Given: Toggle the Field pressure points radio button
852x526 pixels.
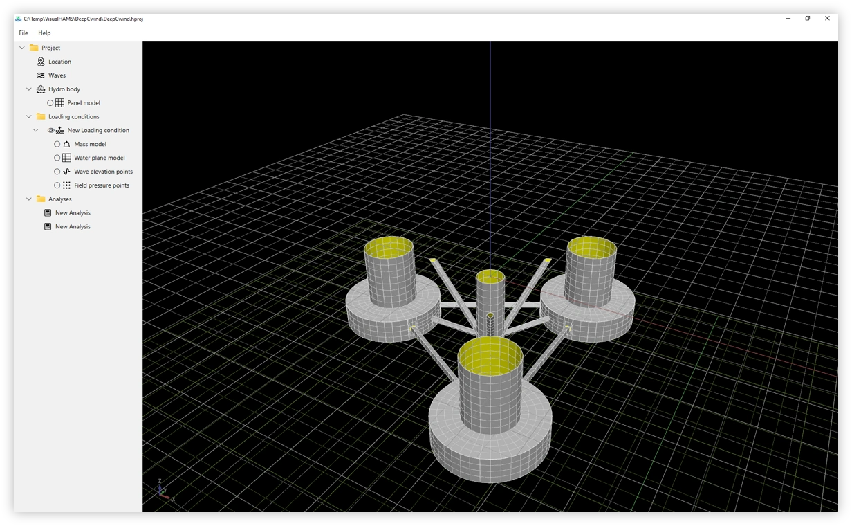Looking at the screenshot, I should 57,185.
